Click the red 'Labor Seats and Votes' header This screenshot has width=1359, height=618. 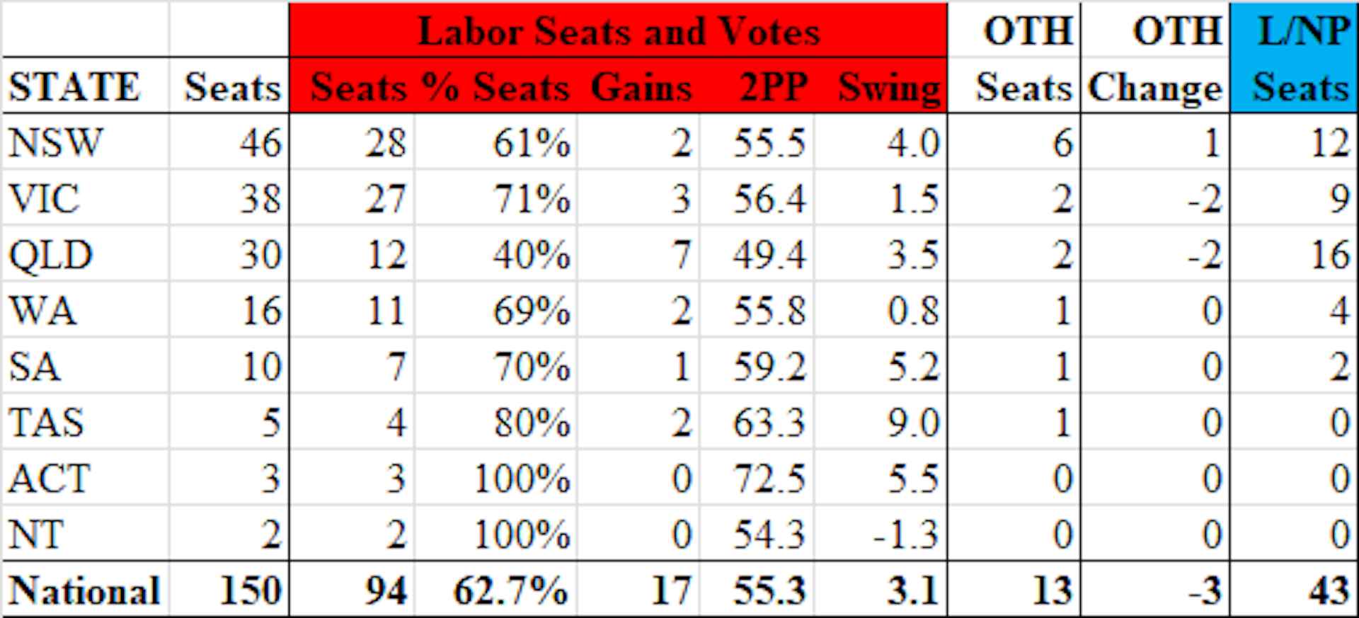[618, 31]
